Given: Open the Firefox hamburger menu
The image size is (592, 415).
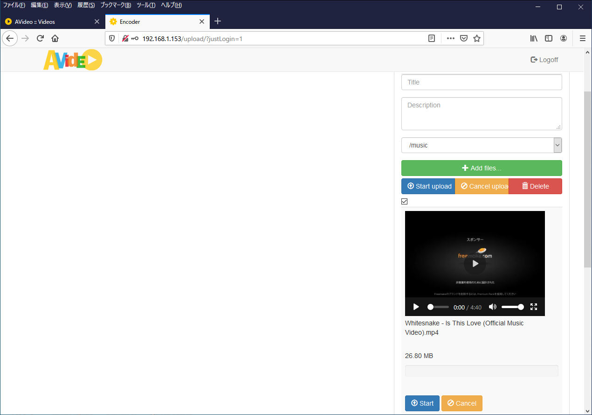Looking at the screenshot, I should tap(582, 38).
